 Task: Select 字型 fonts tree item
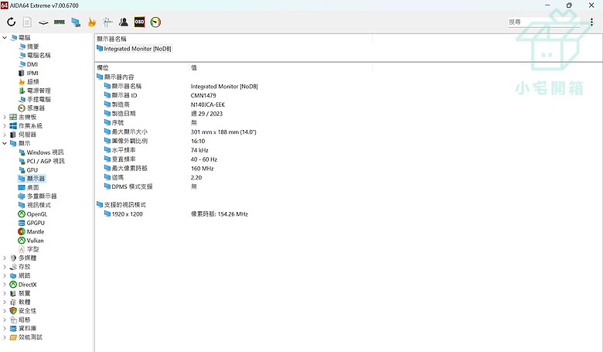29,249
